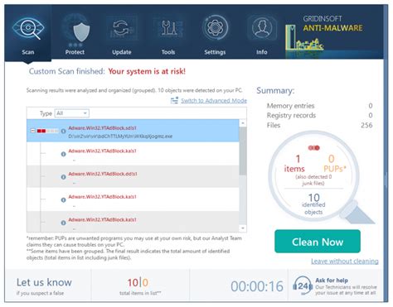393x307 pixels.
Task: Open the Protect shield icon
Action: click(81, 32)
